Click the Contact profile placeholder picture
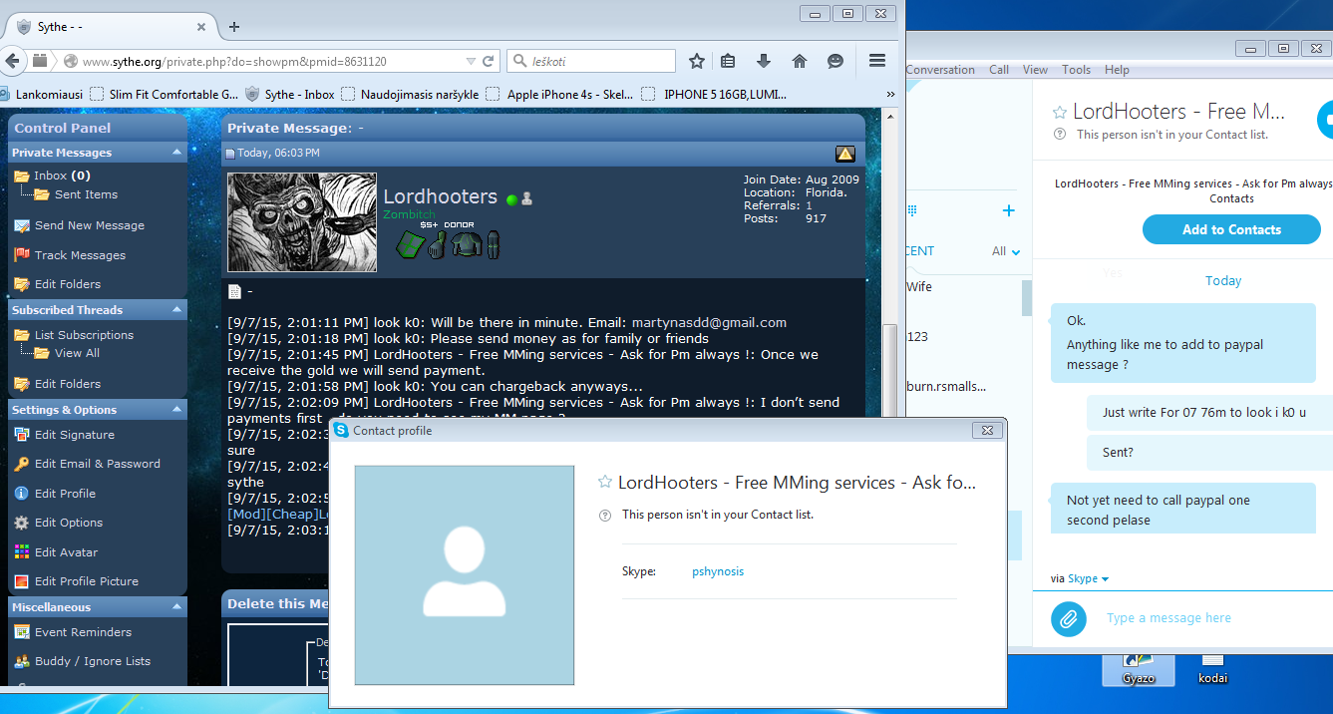Viewport: 1333px width, 714px height. [x=465, y=575]
